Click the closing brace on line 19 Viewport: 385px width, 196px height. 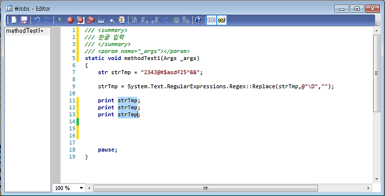87,157
